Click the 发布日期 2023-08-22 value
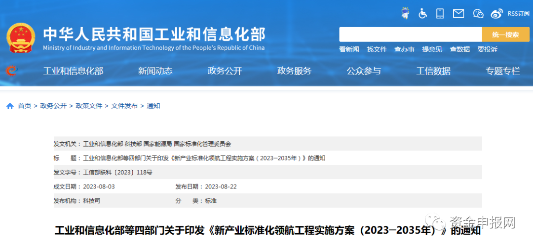Viewport: 533px width, 246px height. [221, 186]
